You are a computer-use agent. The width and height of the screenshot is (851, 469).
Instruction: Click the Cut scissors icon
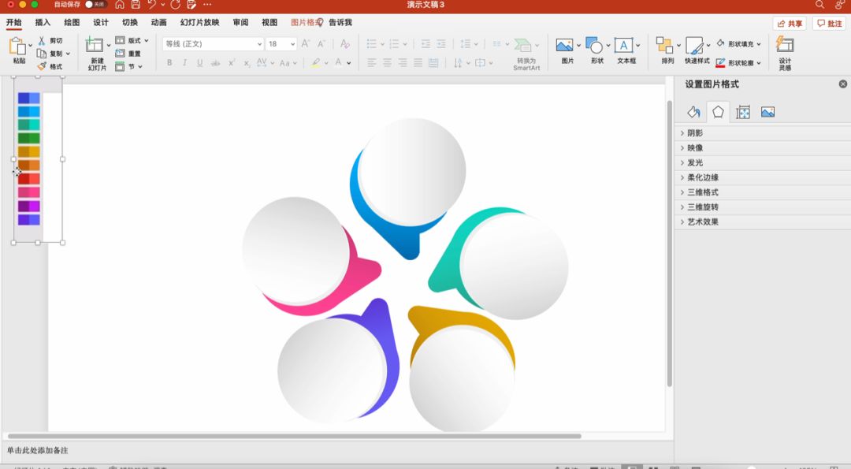tap(42, 41)
